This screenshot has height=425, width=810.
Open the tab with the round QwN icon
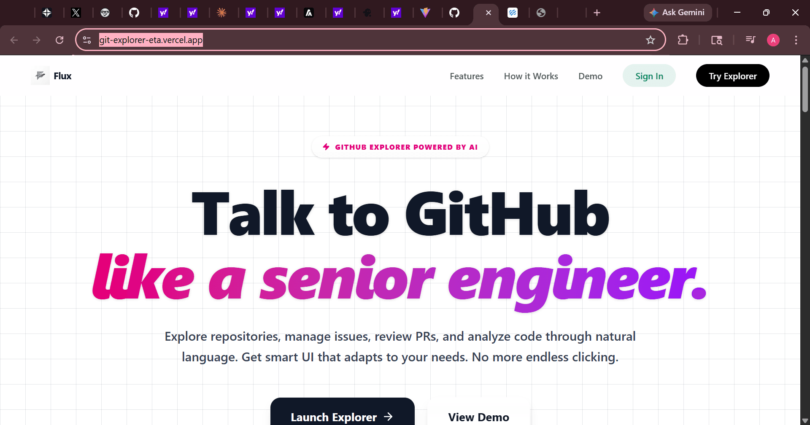(x=105, y=13)
